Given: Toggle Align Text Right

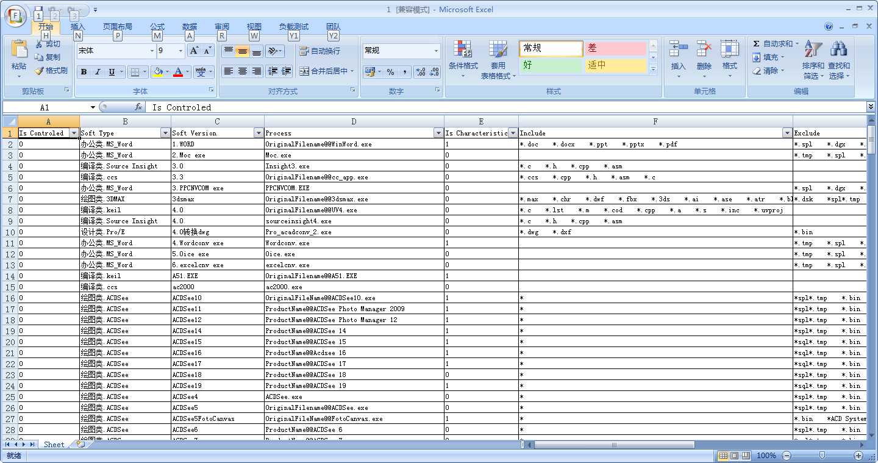Looking at the screenshot, I should (x=256, y=71).
